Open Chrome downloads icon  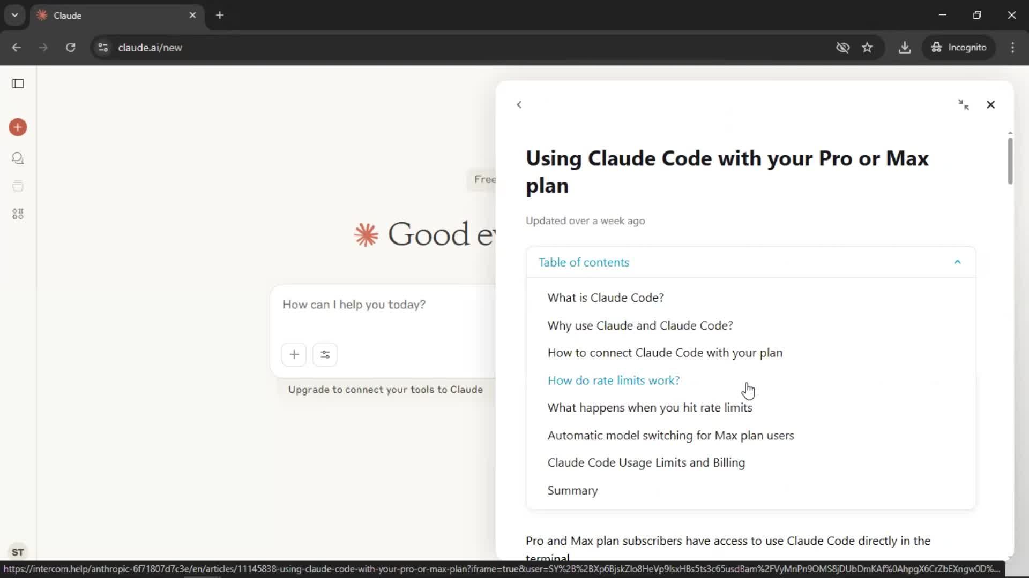[905, 48]
